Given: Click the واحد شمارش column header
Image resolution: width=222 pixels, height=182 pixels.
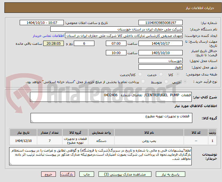Looking at the screenshot, I should (101, 133).
